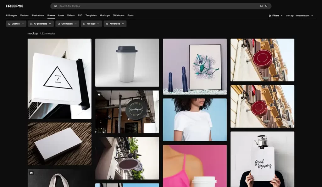Viewport: 322px width, 187px height.
Task: Expand the License filter dropdown
Action: 16,24
